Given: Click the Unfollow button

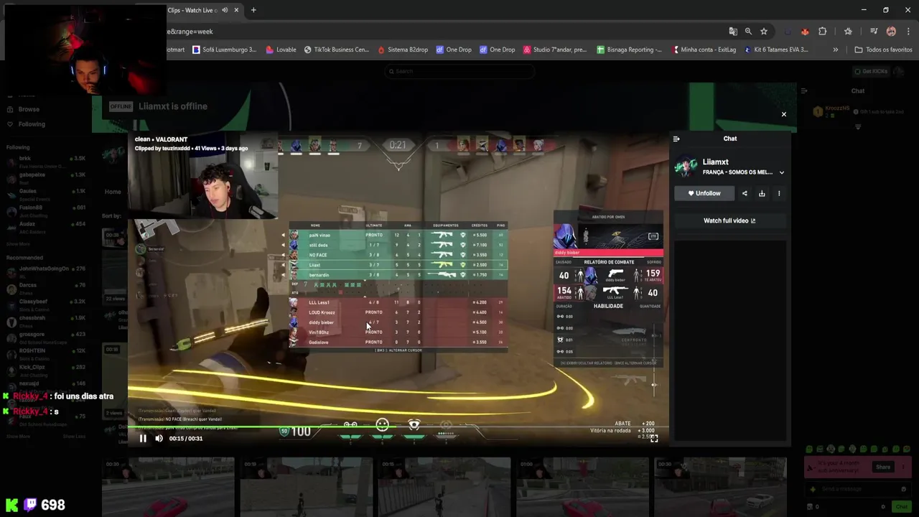Looking at the screenshot, I should pos(704,193).
